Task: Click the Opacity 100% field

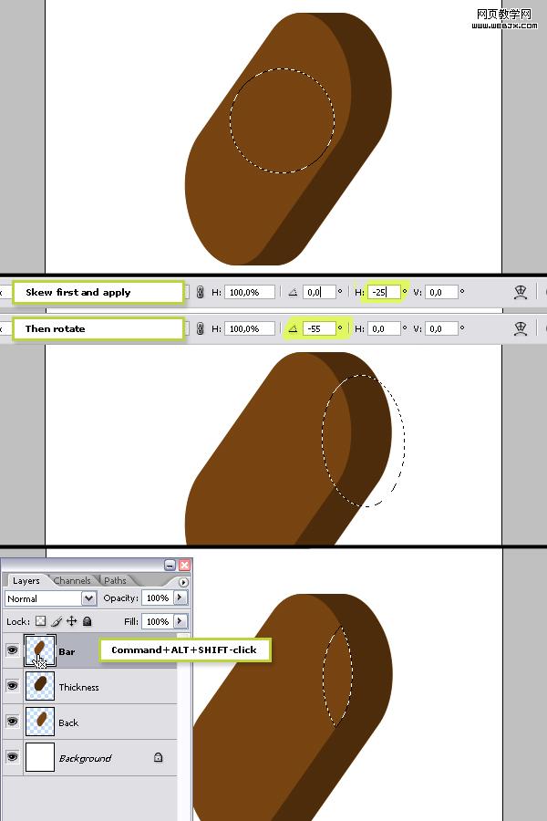Action: 158,598
